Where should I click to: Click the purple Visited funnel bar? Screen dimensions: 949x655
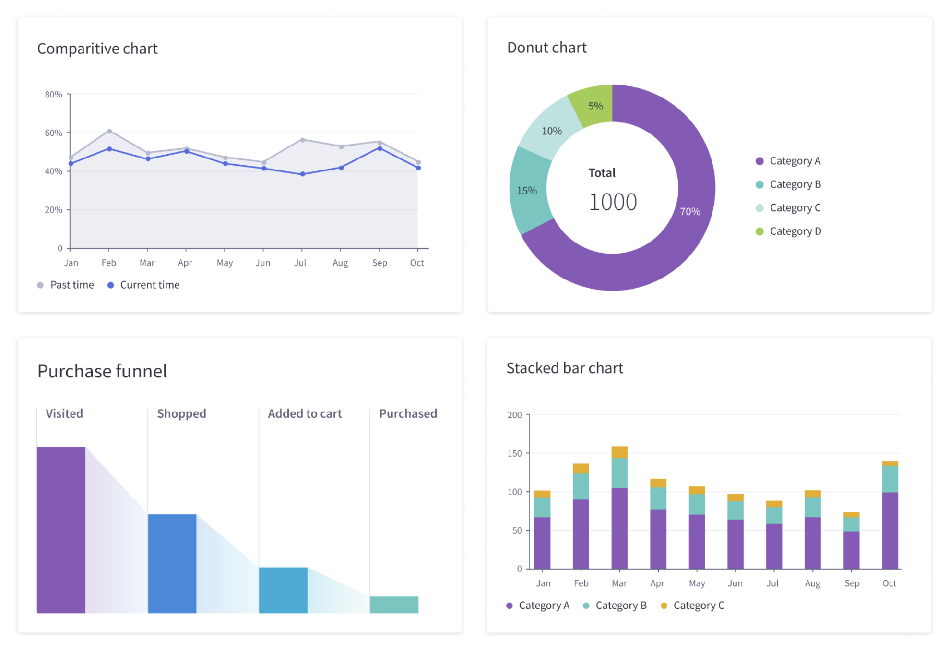click(x=61, y=529)
